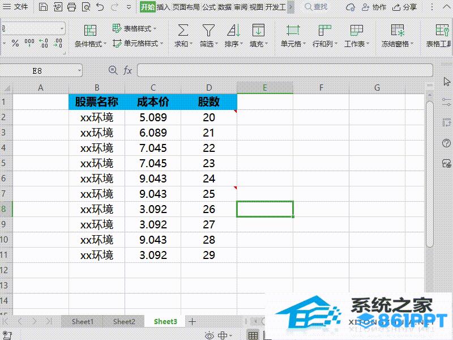Image resolution: width=453 pixels, height=340 pixels.
Task: Toggle reading mode cross icon in status bar
Action: coord(223,335)
